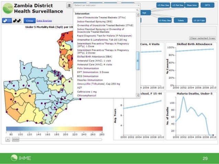
Task: Click the DPT3 node
Action: 208,5
